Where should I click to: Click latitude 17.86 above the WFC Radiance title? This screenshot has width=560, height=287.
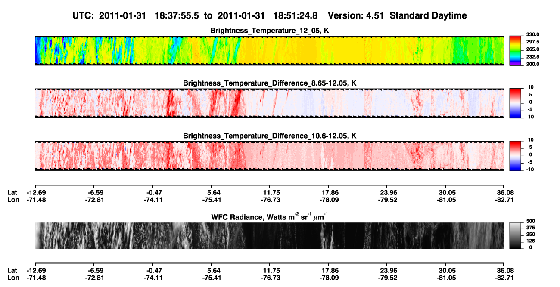point(330,192)
